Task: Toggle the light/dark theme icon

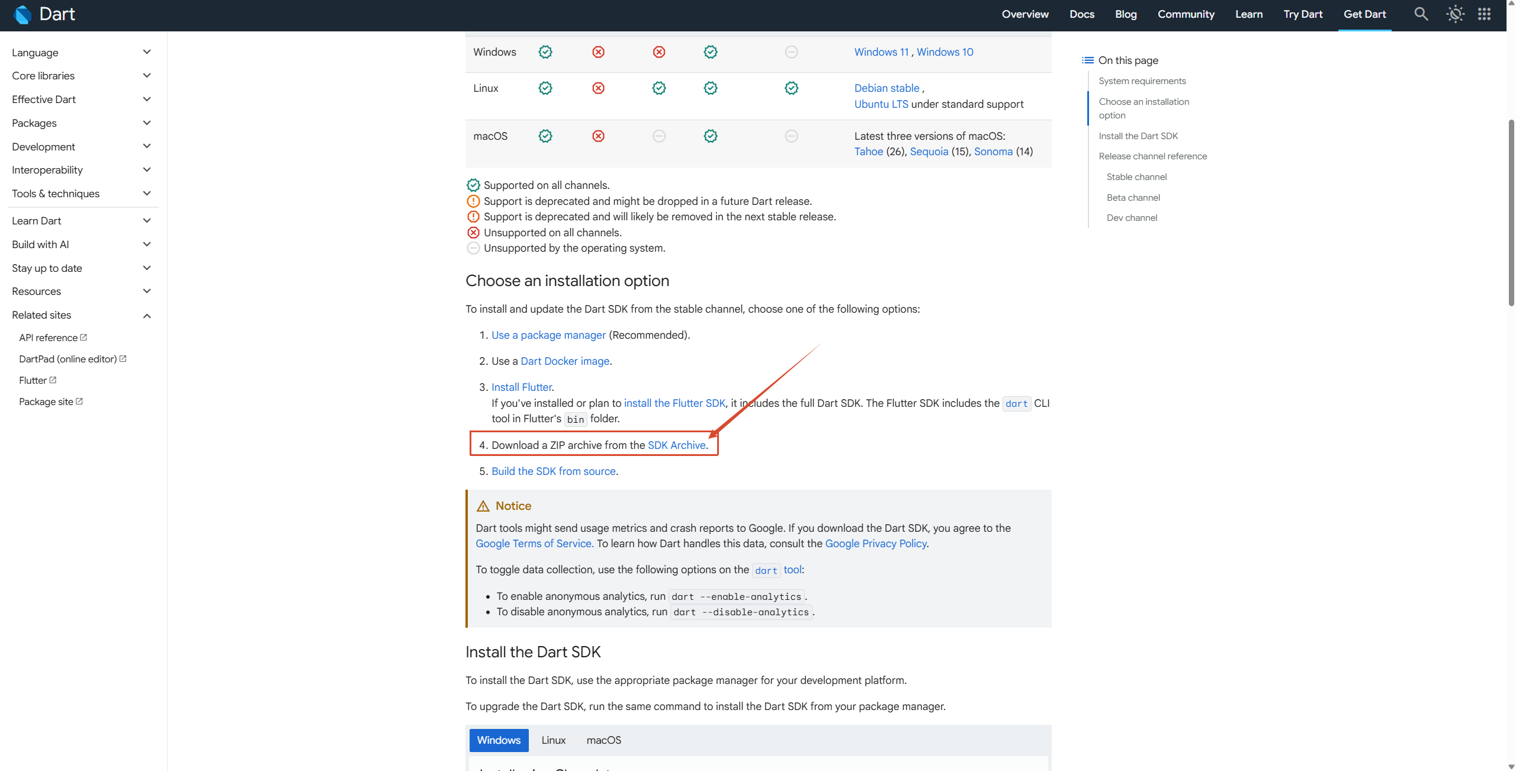Action: click(1455, 14)
